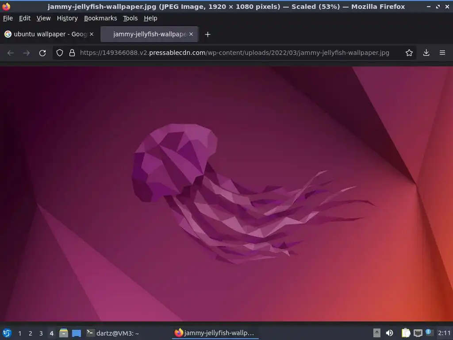Screen dimensions: 453x340
Task: Go forward one page
Action: (26, 53)
